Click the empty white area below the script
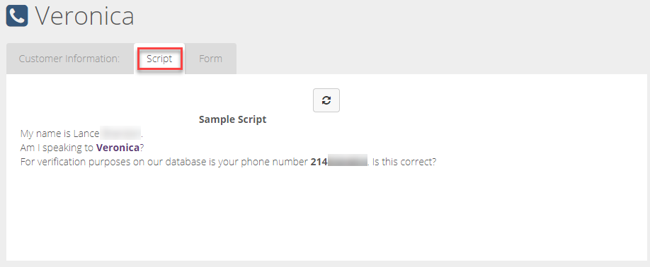The image size is (650, 267). coord(326,215)
